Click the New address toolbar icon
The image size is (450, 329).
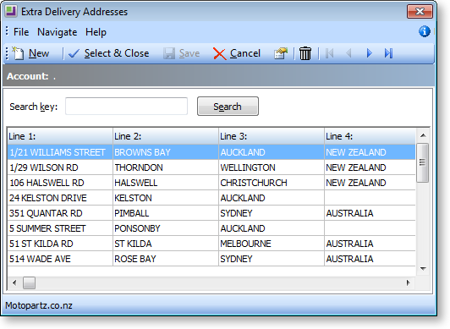click(x=19, y=53)
